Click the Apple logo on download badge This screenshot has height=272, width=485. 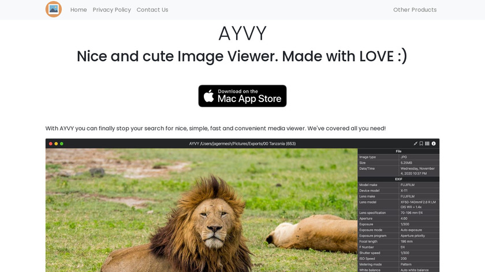(209, 96)
